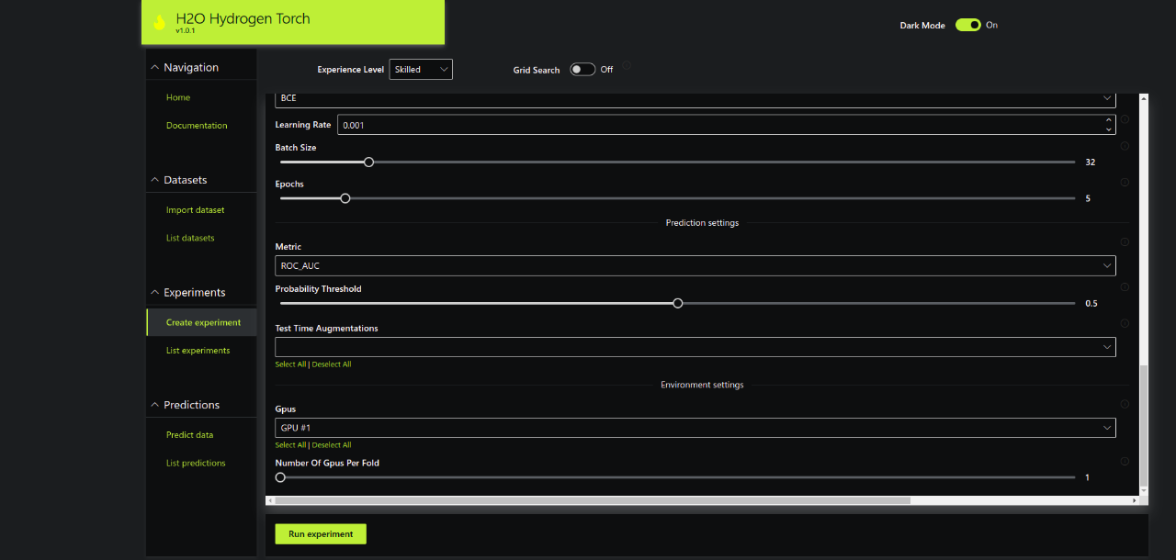Screen dimensions: 1176x560
Task: Click the Metric setting info icon
Action: pyautogui.click(x=1125, y=242)
